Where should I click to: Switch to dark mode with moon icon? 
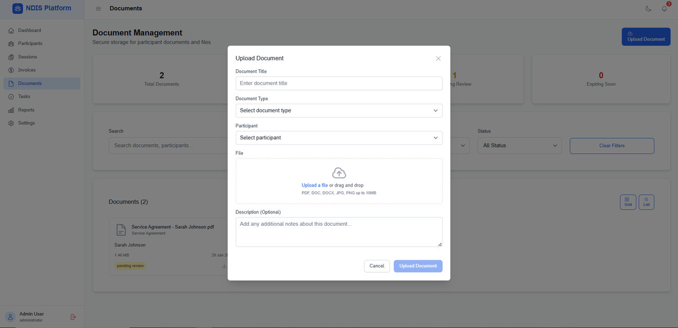648,8
